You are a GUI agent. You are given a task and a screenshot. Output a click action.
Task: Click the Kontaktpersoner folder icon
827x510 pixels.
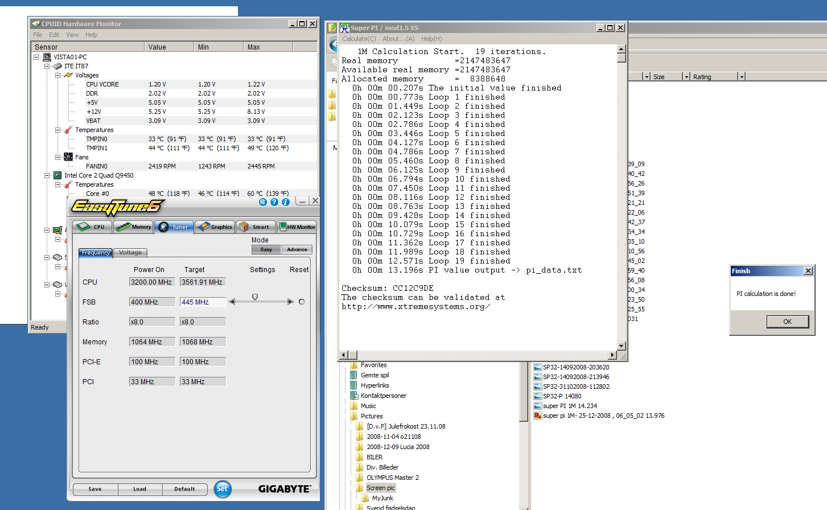coord(353,396)
